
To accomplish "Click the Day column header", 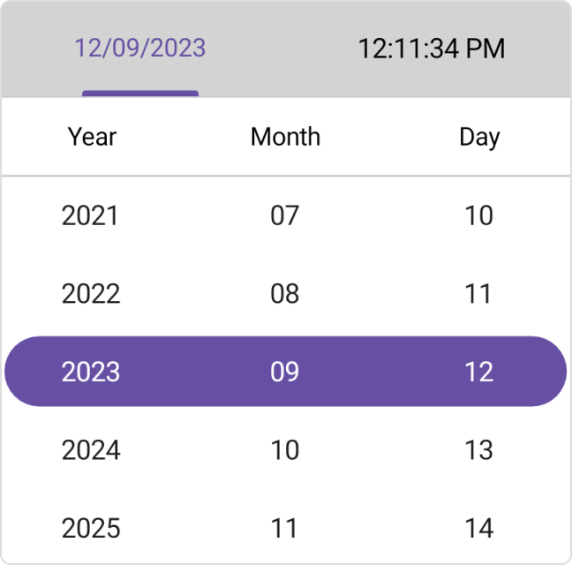I will pos(479,138).
